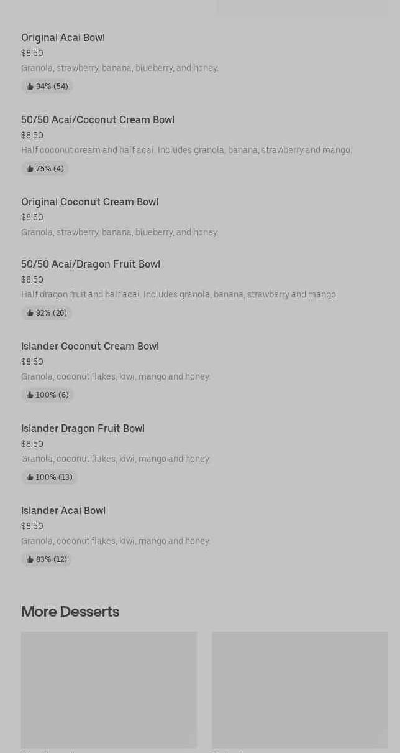Tap the thumbs-up icon beside 92% (26)
This screenshot has width=400, height=753.
pos(30,313)
